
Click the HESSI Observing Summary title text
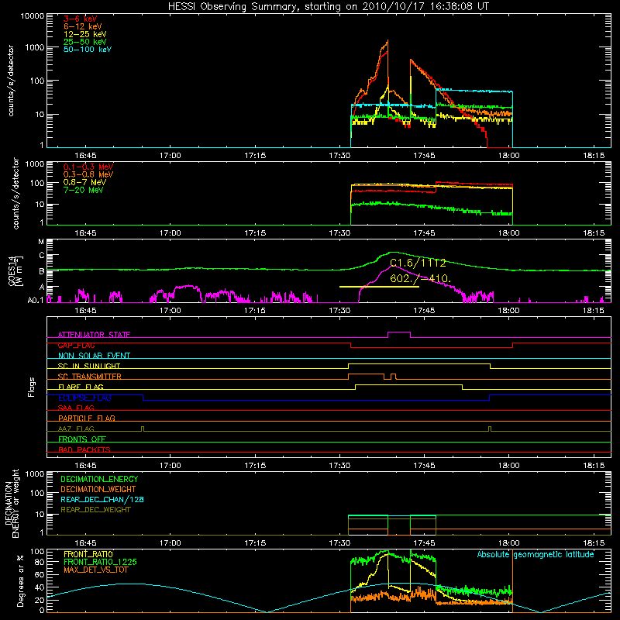pos(328,7)
